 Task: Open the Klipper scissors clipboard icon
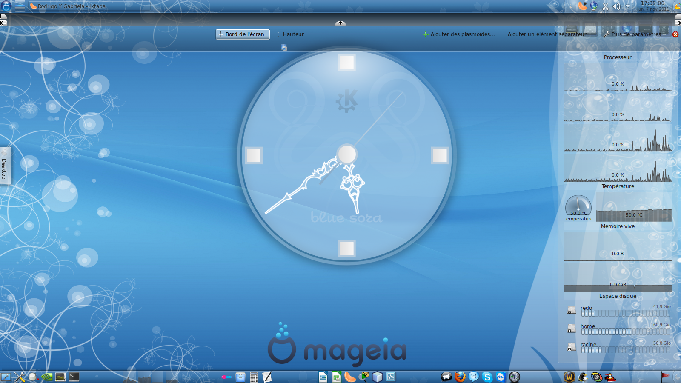[x=605, y=6]
